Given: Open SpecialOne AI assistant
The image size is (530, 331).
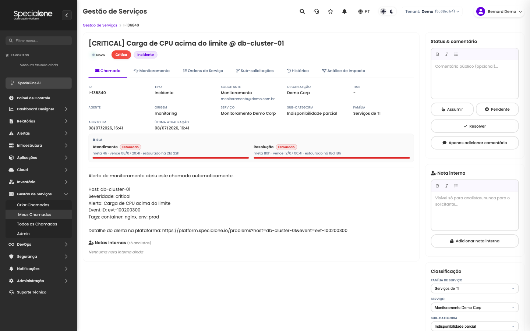Looking at the screenshot, I should pos(39,83).
